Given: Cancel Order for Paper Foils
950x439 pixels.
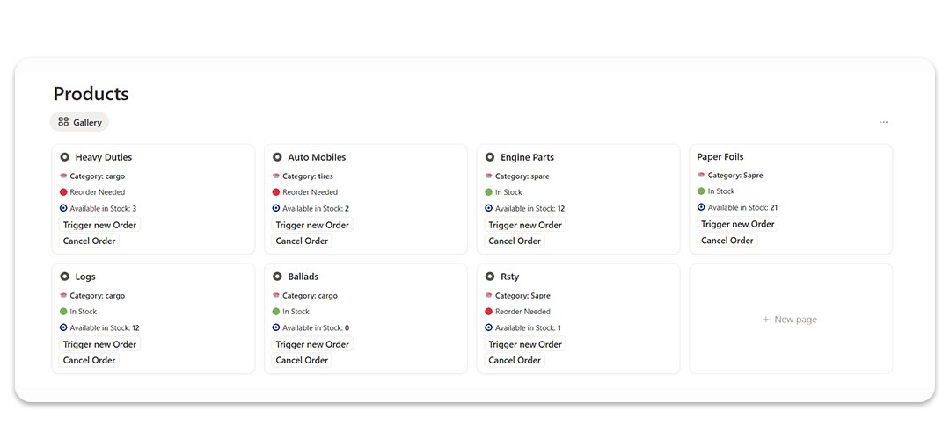Looking at the screenshot, I should (727, 240).
